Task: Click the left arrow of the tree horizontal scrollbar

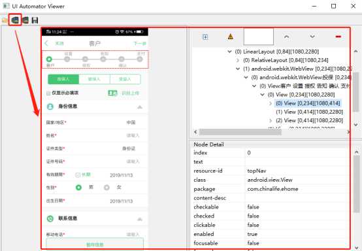Action: 195,132
